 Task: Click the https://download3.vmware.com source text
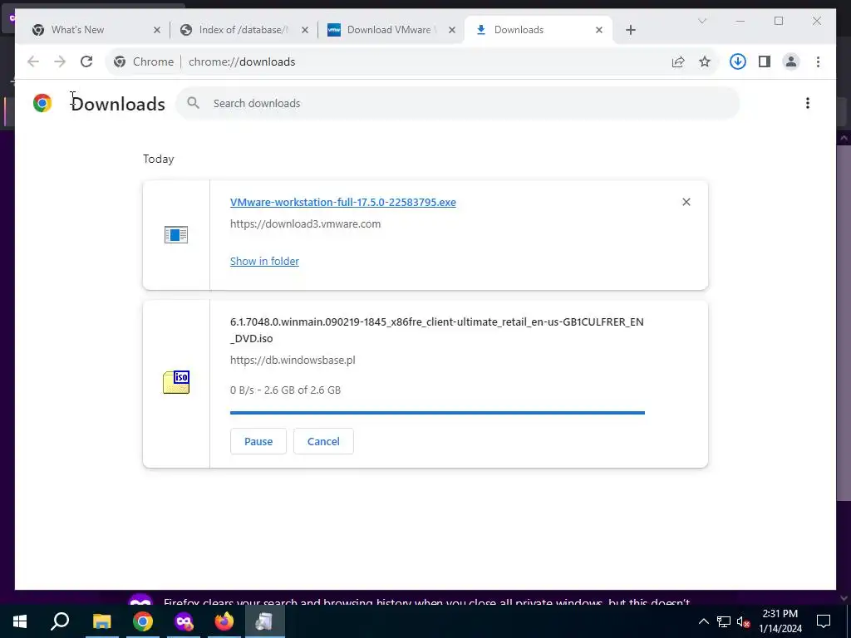(305, 223)
